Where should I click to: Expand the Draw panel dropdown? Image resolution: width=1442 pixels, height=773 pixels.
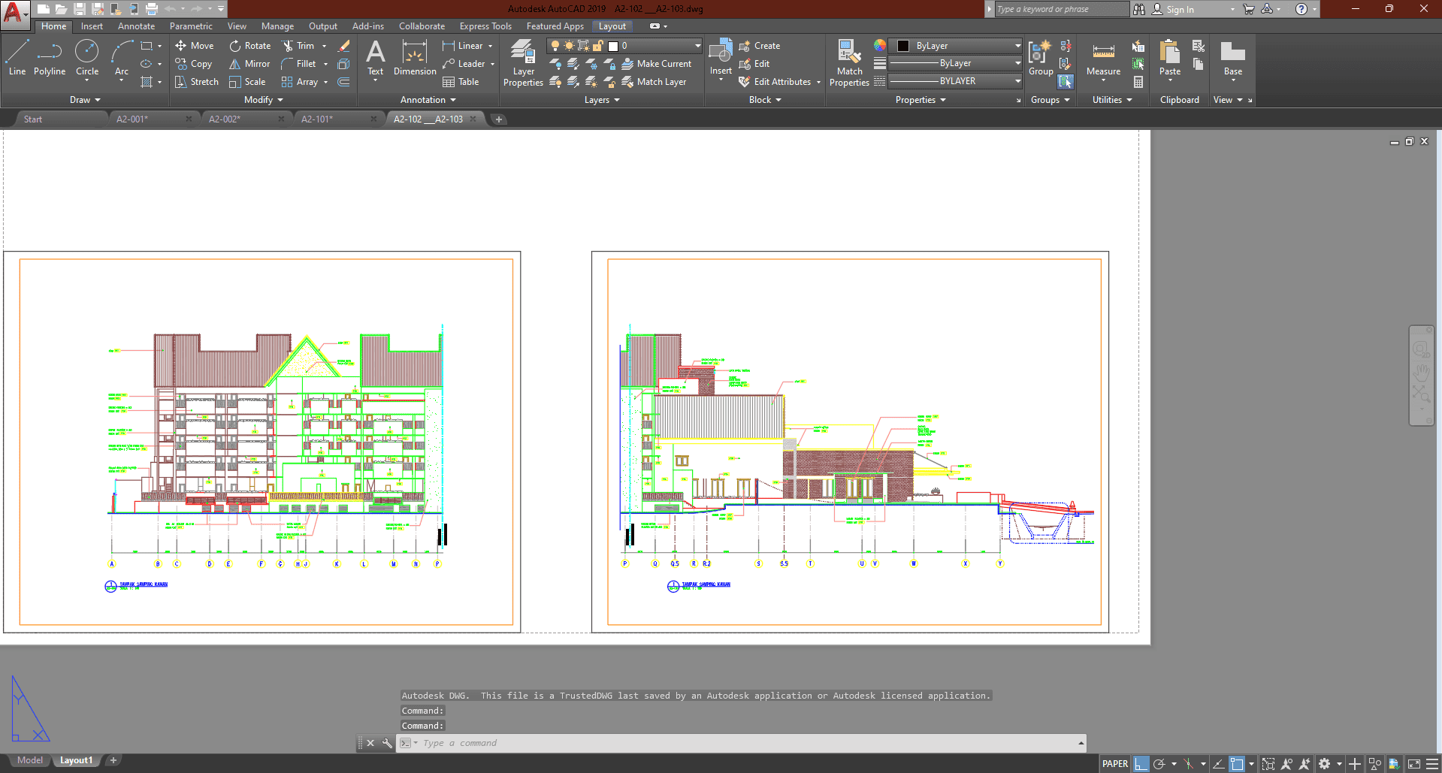85,100
